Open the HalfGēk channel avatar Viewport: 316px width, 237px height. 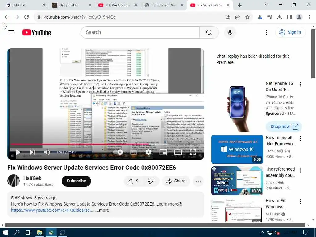pos(14,181)
